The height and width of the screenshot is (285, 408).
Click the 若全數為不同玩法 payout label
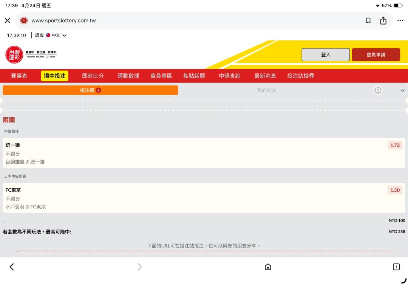37,232
